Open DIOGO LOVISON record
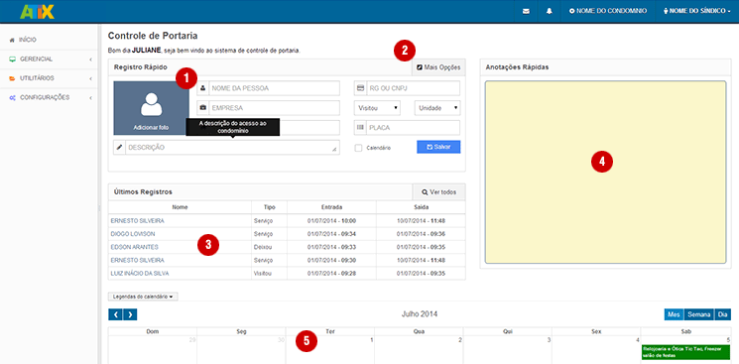Screen dimensions: 739x364 (x=133, y=234)
